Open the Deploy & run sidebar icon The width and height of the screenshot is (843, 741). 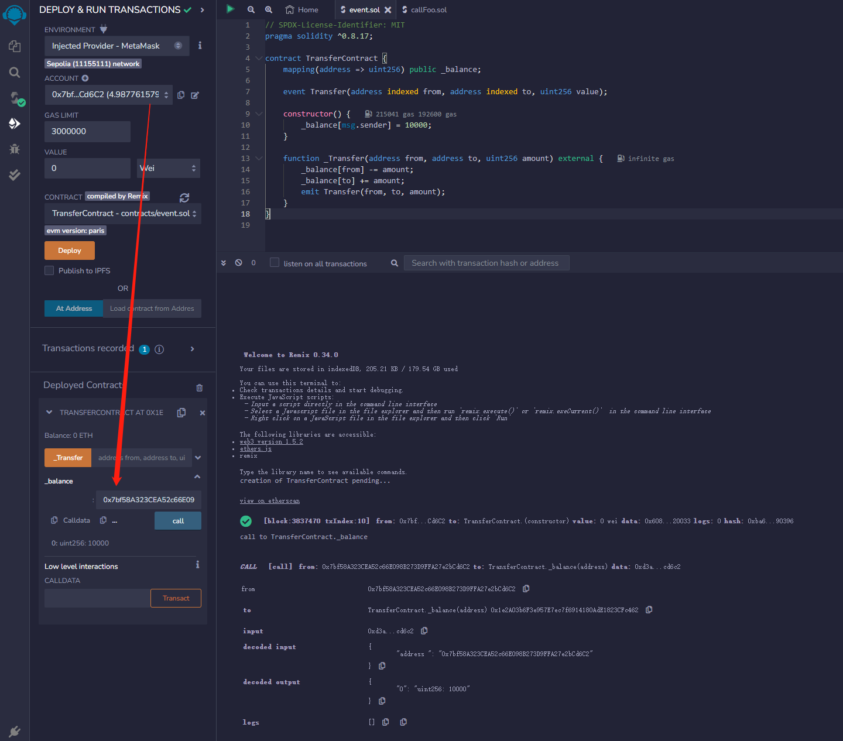click(15, 123)
